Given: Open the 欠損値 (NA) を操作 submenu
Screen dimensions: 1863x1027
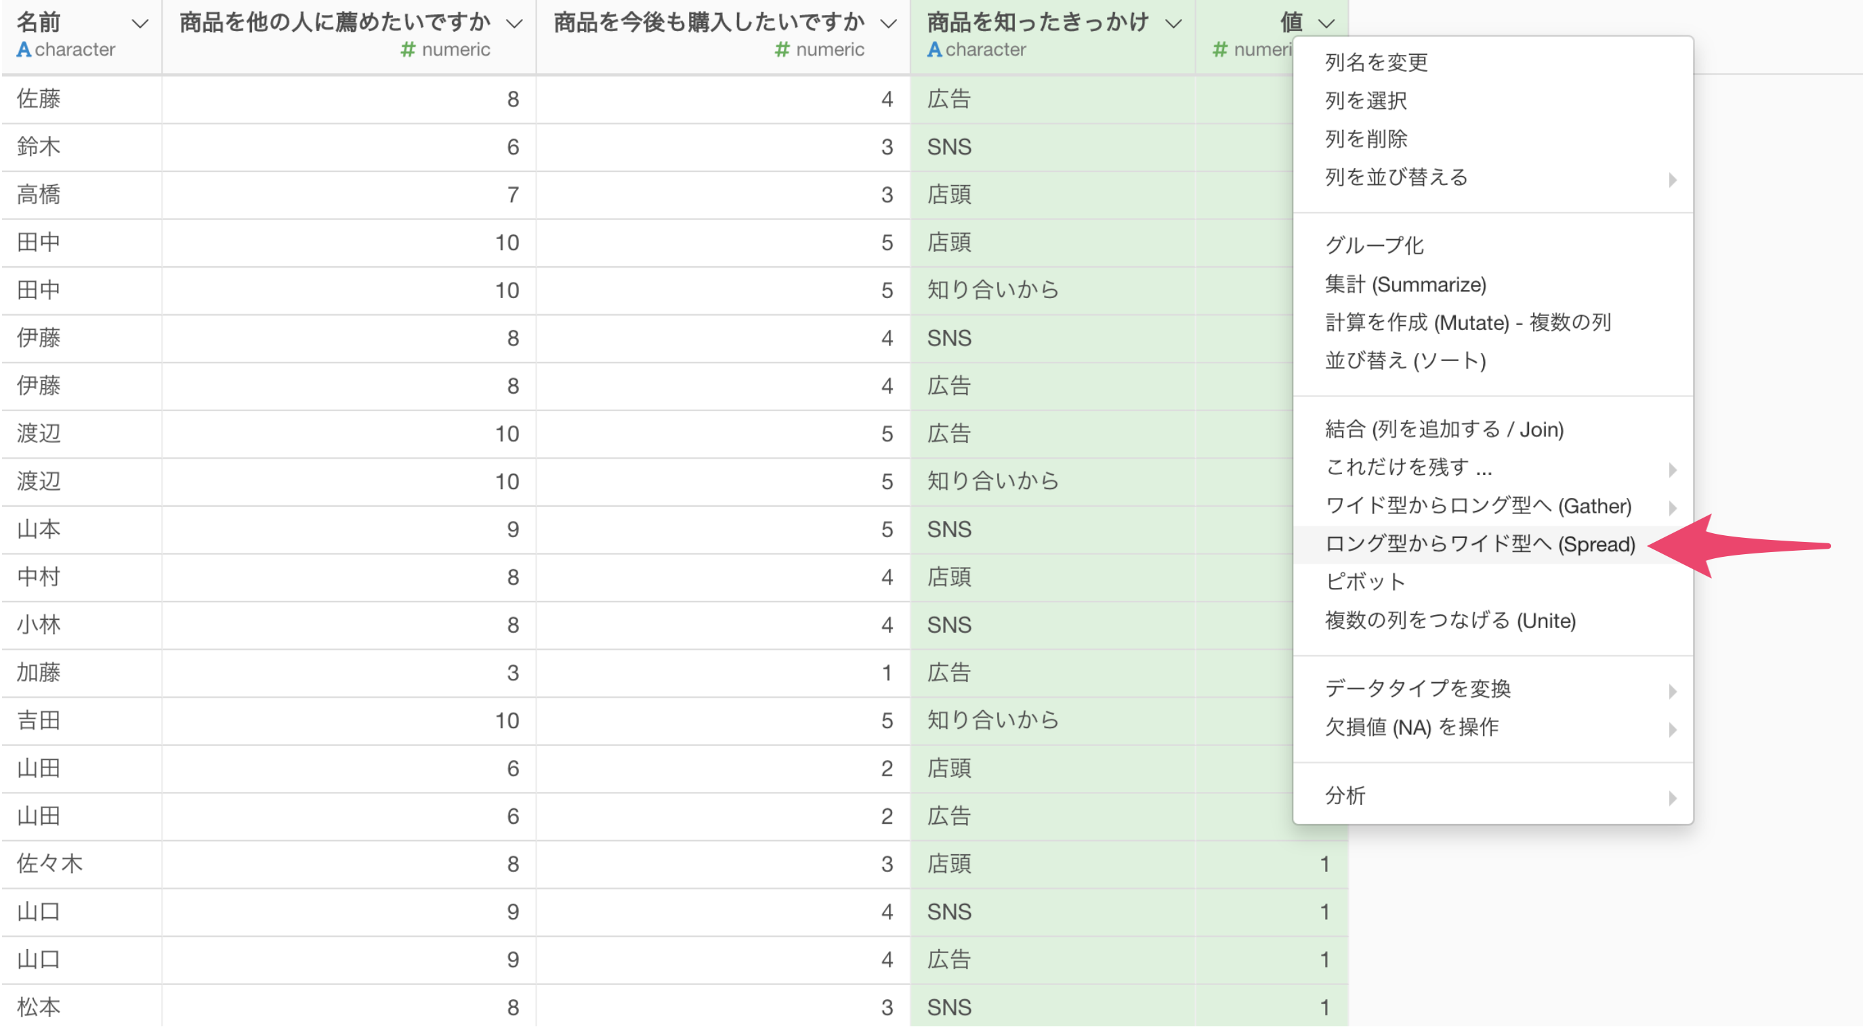Looking at the screenshot, I should (x=1492, y=728).
